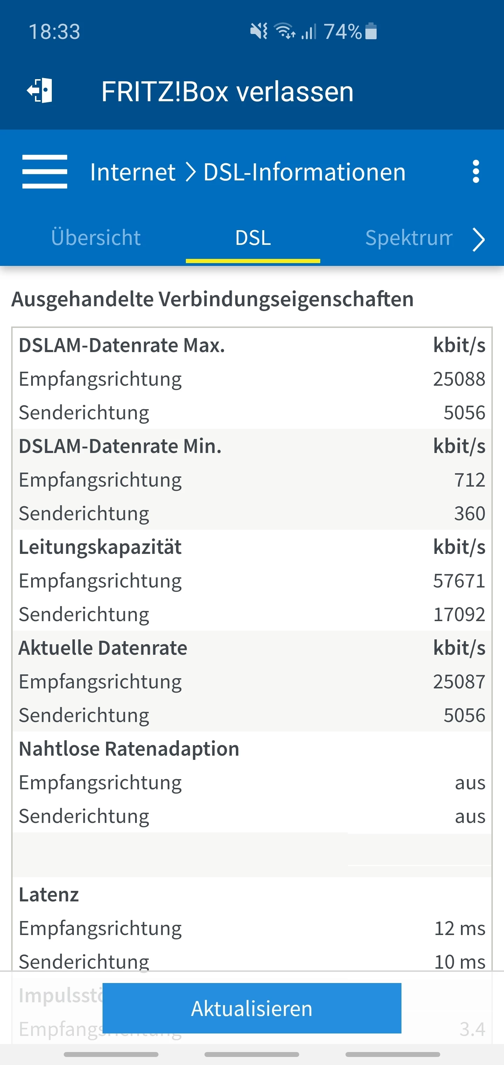Tap the clock showing 18:33

pyautogui.click(x=55, y=32)
